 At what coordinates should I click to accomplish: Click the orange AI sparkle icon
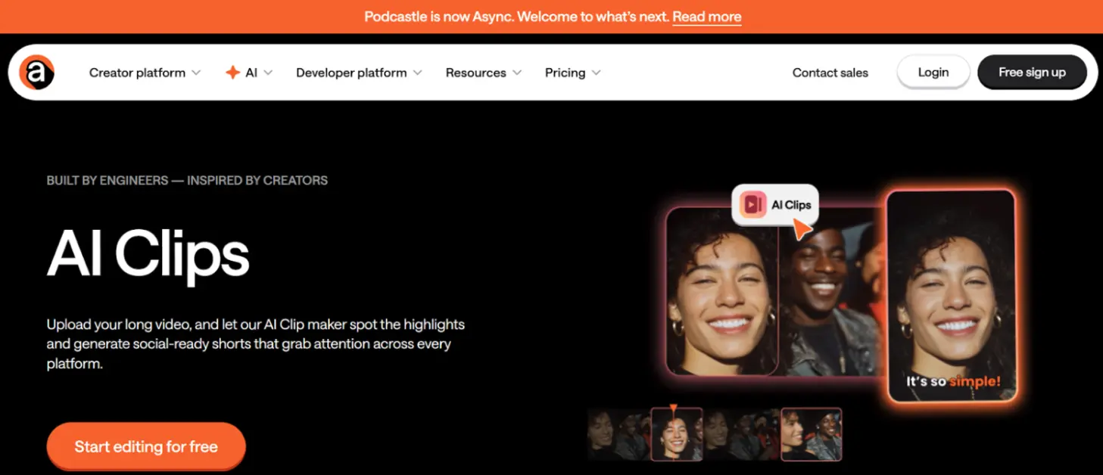[x=232, y=73]
